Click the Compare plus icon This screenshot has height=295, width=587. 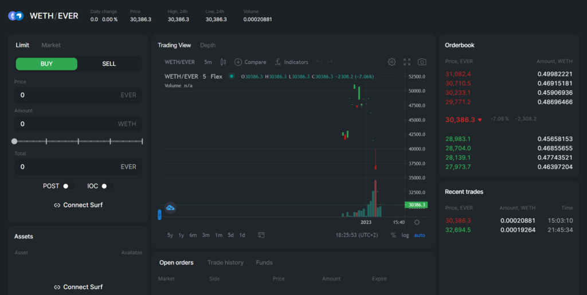click(238, 62)
